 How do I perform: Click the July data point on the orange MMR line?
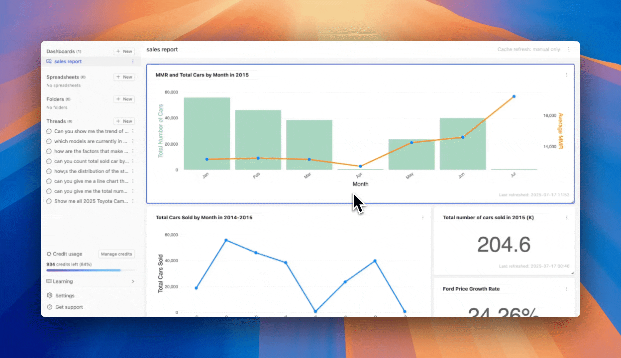(x=514, y=96)
